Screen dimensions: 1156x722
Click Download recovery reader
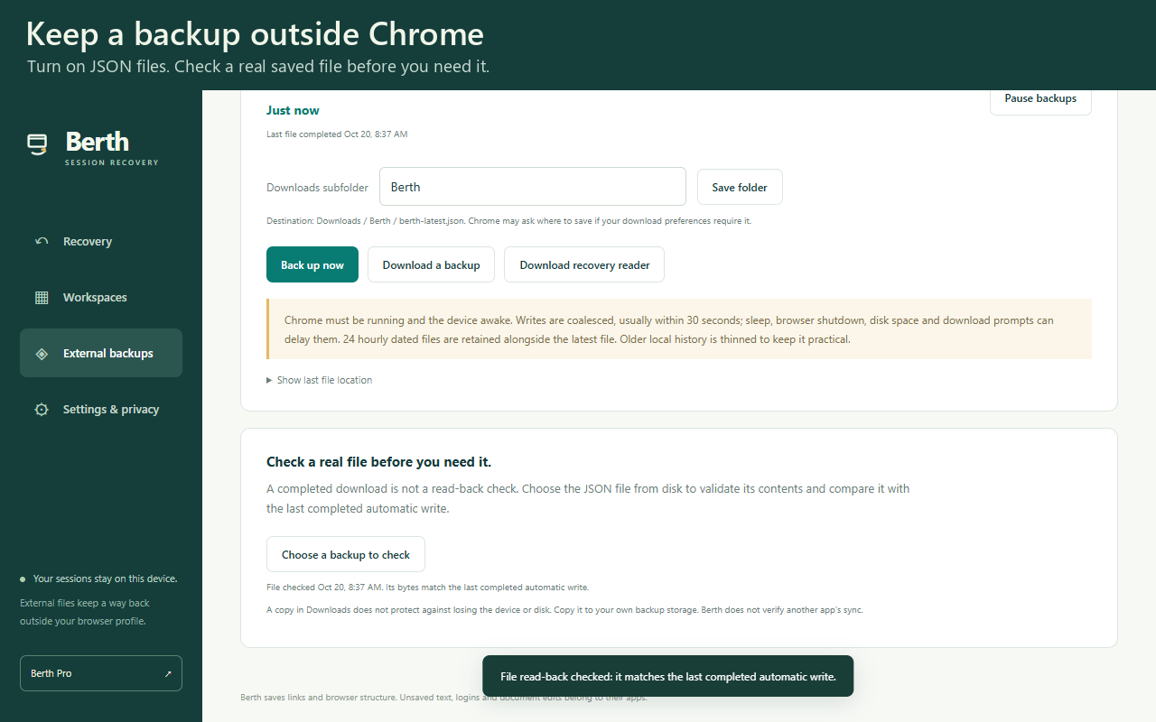pyautogui.click(x=584, y=264)
